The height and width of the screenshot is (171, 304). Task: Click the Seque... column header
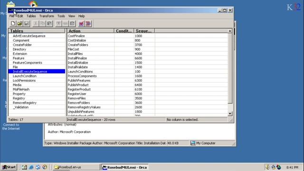[x=144, y=31]
